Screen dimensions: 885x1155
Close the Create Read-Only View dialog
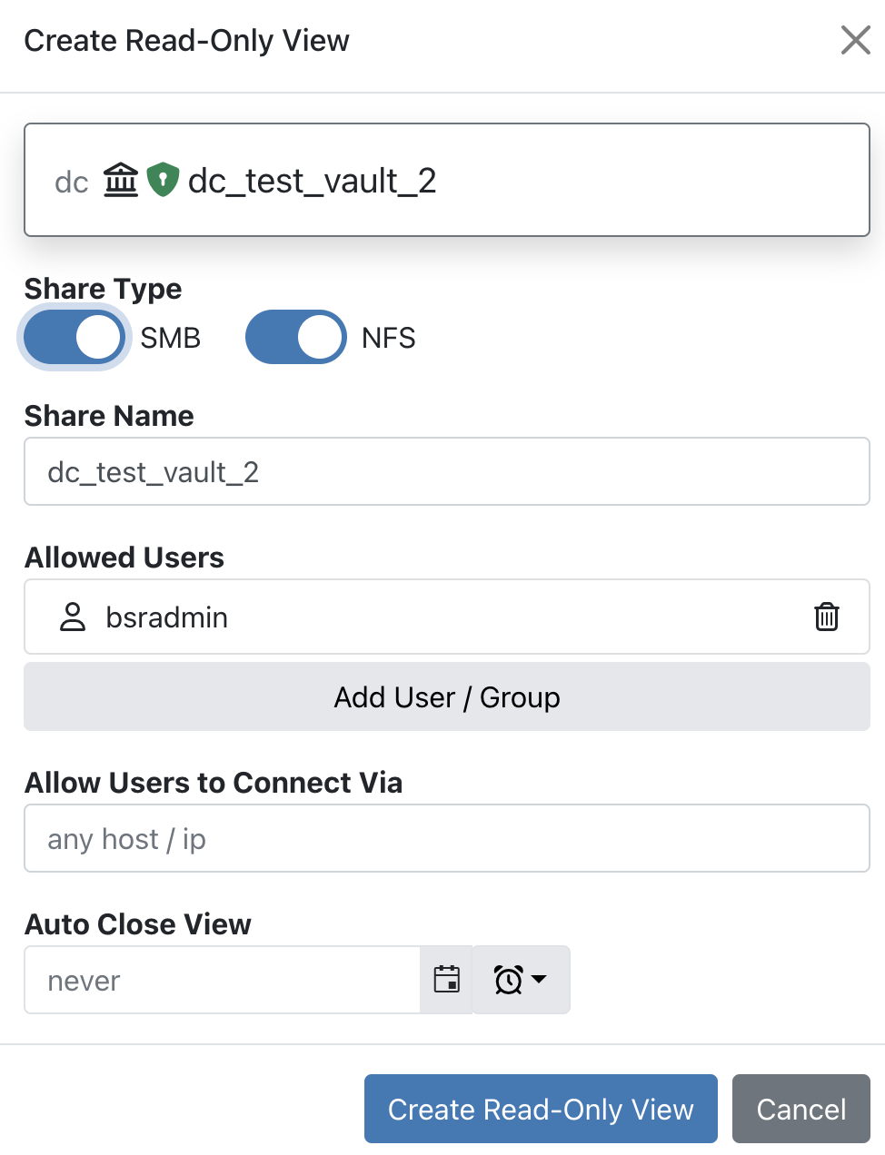[855, 40]
